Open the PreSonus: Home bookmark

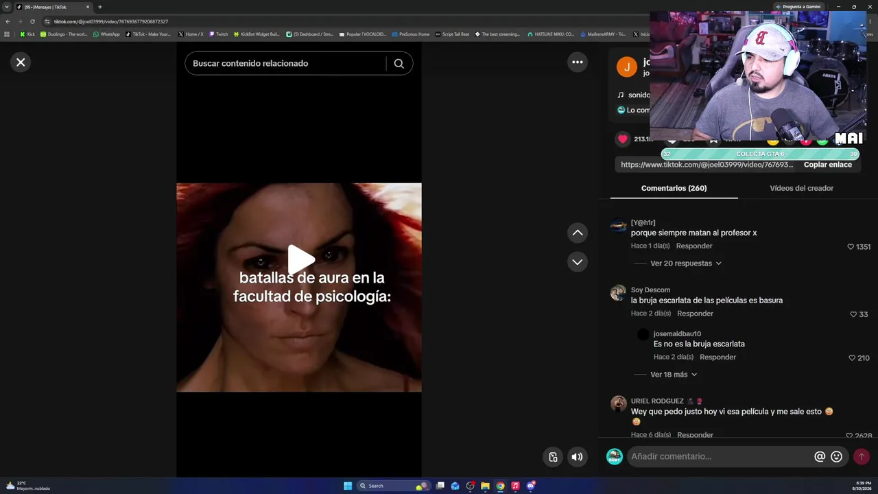point(411,34)
